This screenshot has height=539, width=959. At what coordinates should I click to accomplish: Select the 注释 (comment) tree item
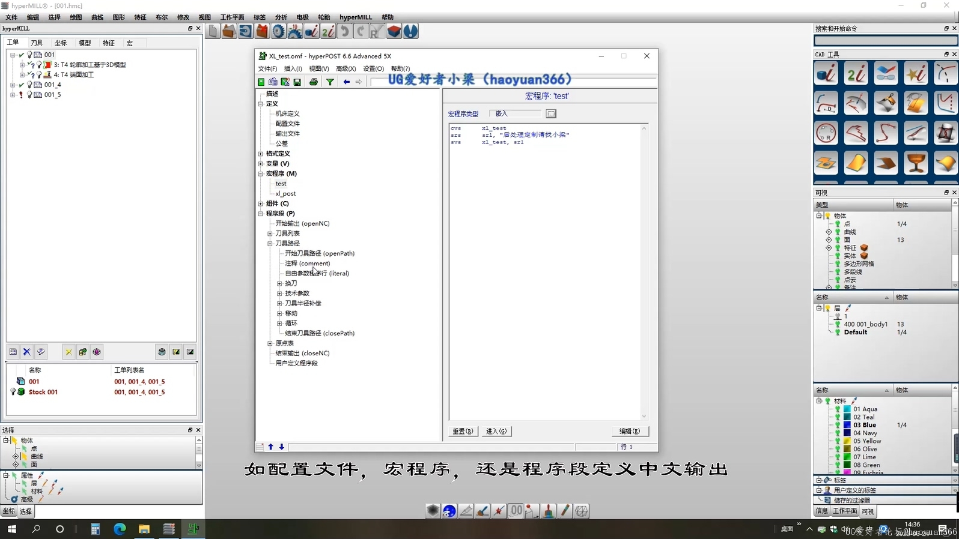[x=308, y=263]
